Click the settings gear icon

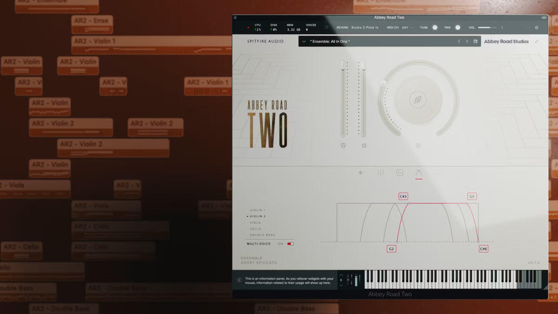point(536,27)
